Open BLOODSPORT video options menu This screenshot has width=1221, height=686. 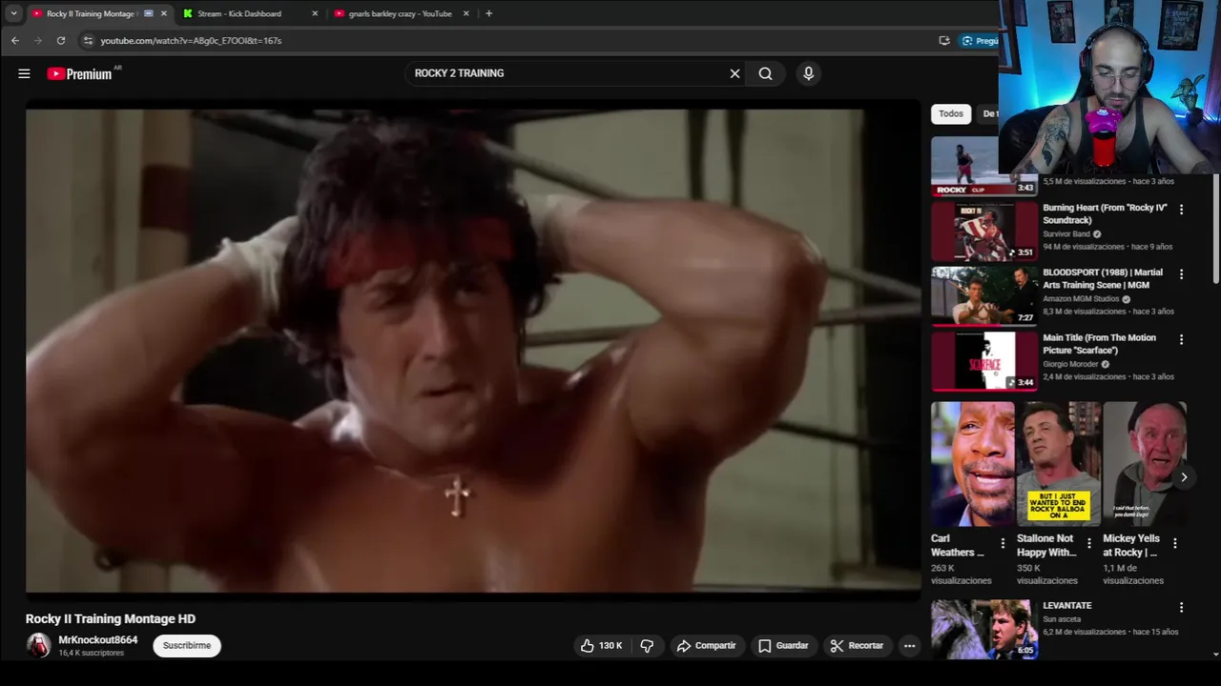point(1181,274)
